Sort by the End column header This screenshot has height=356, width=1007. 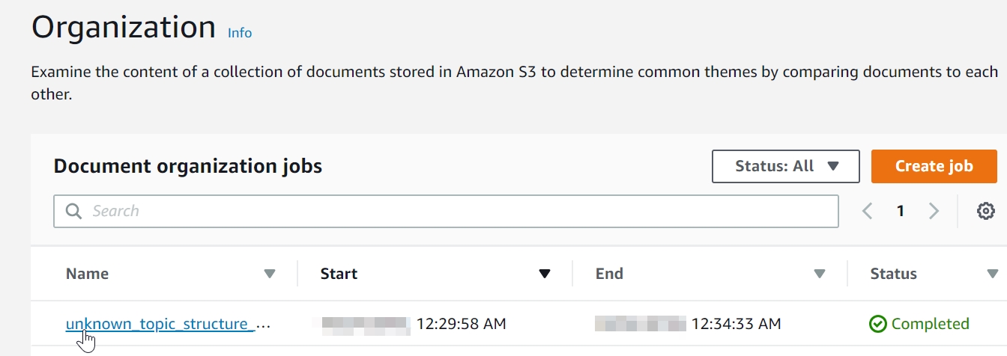point(609,274)
